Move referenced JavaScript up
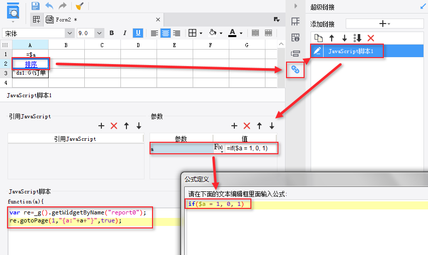Screen dimensions: 428x255 (126, 126)
